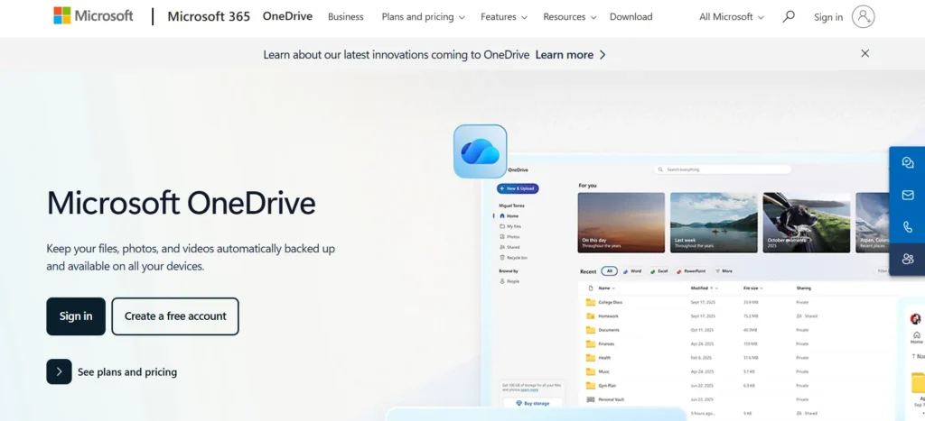Image resolution: width=925 pixels, height=421 pixels.
Task: Click the envelope email icon in side panel
Action: tap(908, 195)
